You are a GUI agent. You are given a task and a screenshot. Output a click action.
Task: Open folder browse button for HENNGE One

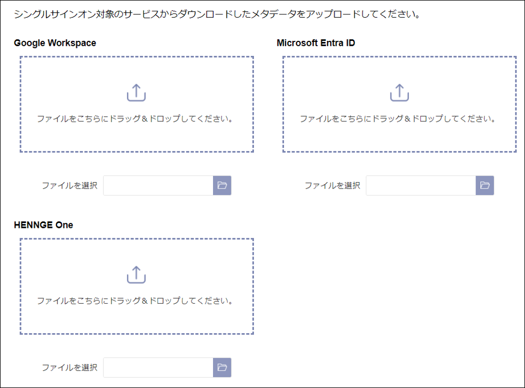pyautogui.click(x=222, y=367)
